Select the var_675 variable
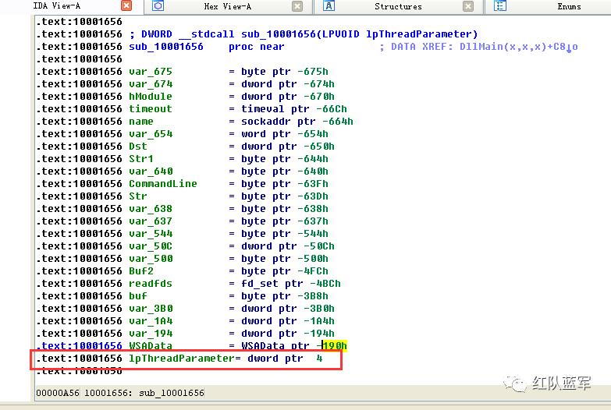Image resolution: width=611 pixels, height=410 pixels. 151,72
